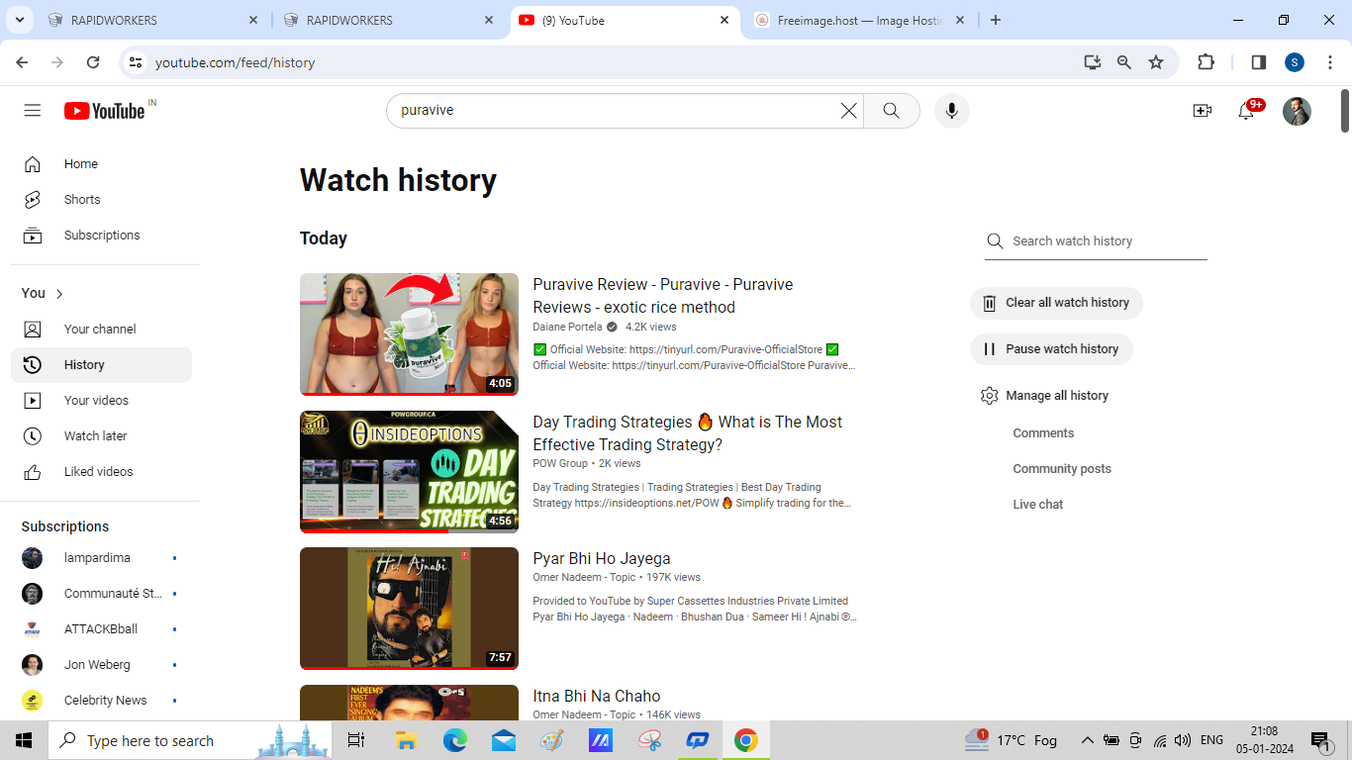Viewport: 1352px width, 760px height.
Task: Go to Home in sidebar
Action: 101,164
